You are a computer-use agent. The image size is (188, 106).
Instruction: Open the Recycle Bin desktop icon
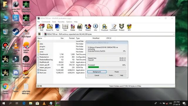click(x=5, y=33)
